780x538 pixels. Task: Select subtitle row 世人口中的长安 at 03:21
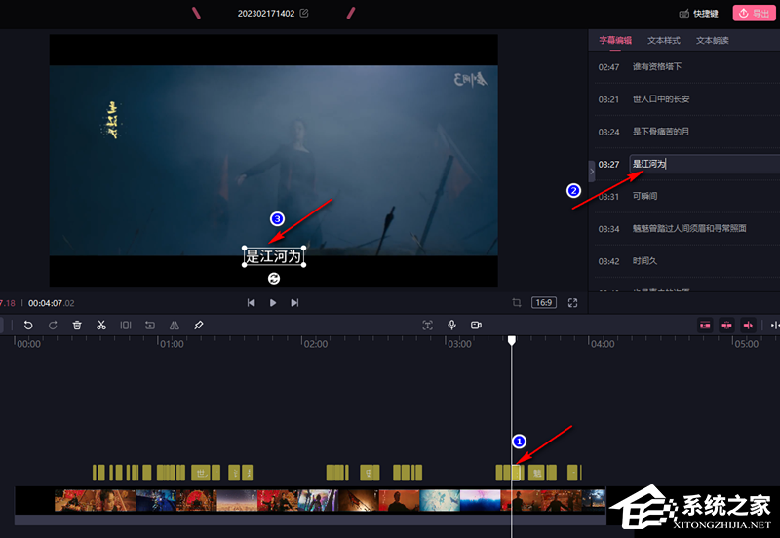tap(686, 99)
